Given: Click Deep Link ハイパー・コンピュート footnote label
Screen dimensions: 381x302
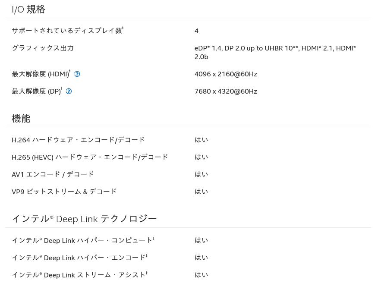Looking at the screenshot, I should [x=83, y=240].
